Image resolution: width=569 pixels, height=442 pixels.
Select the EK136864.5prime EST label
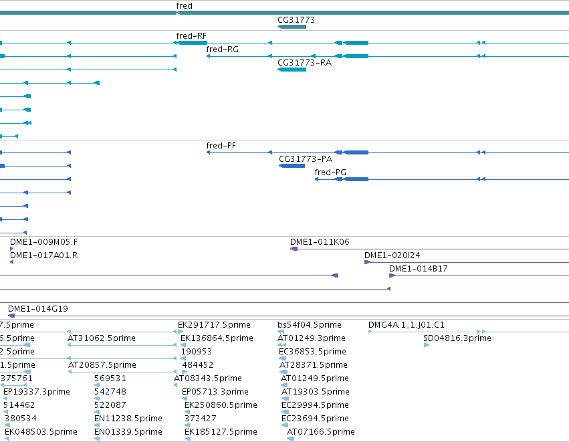(x=217, y=338)
